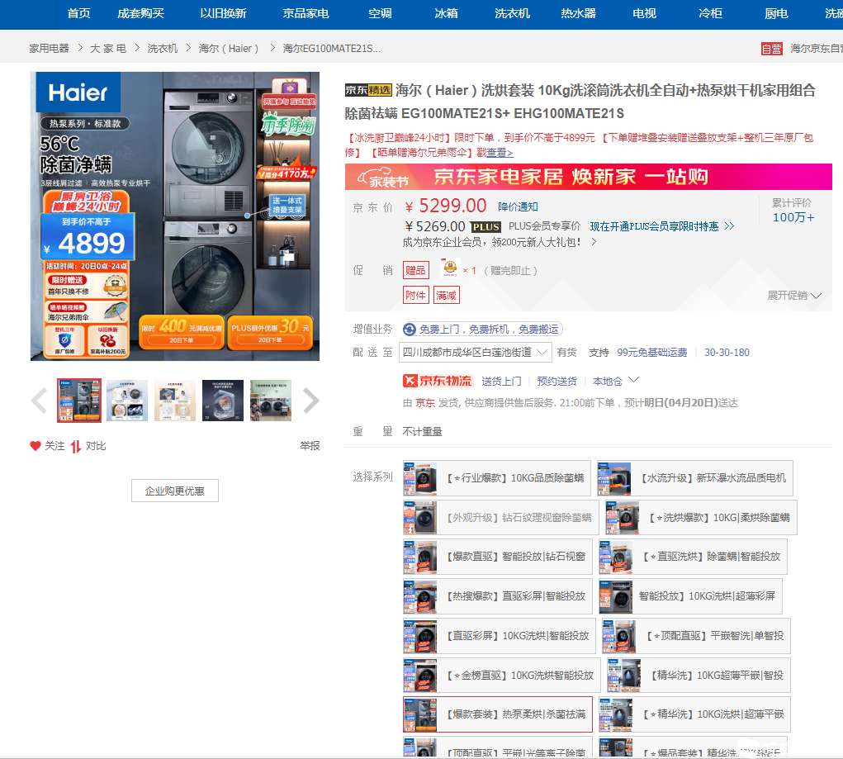Select the first selected product thumbnail
Image resolution: width=843 pixels, height=759 pixels.
[x=79, y=401]
